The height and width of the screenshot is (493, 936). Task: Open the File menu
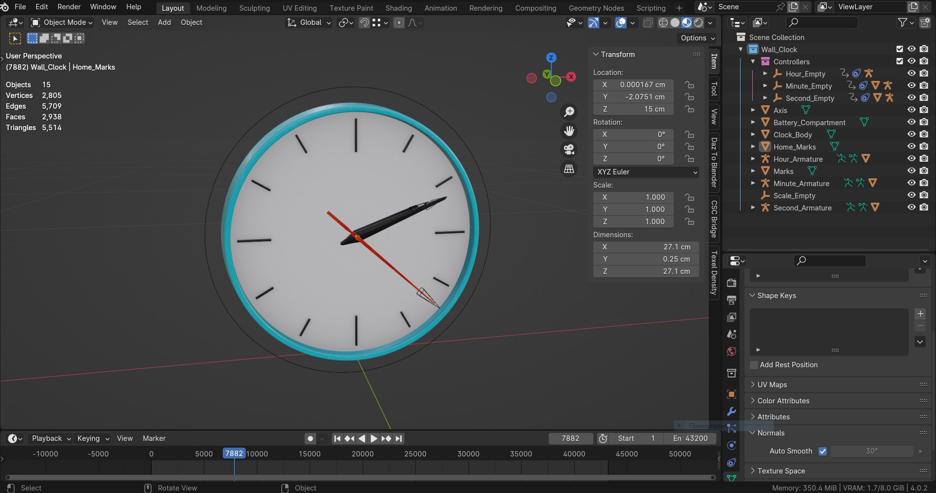pos(20,7)
